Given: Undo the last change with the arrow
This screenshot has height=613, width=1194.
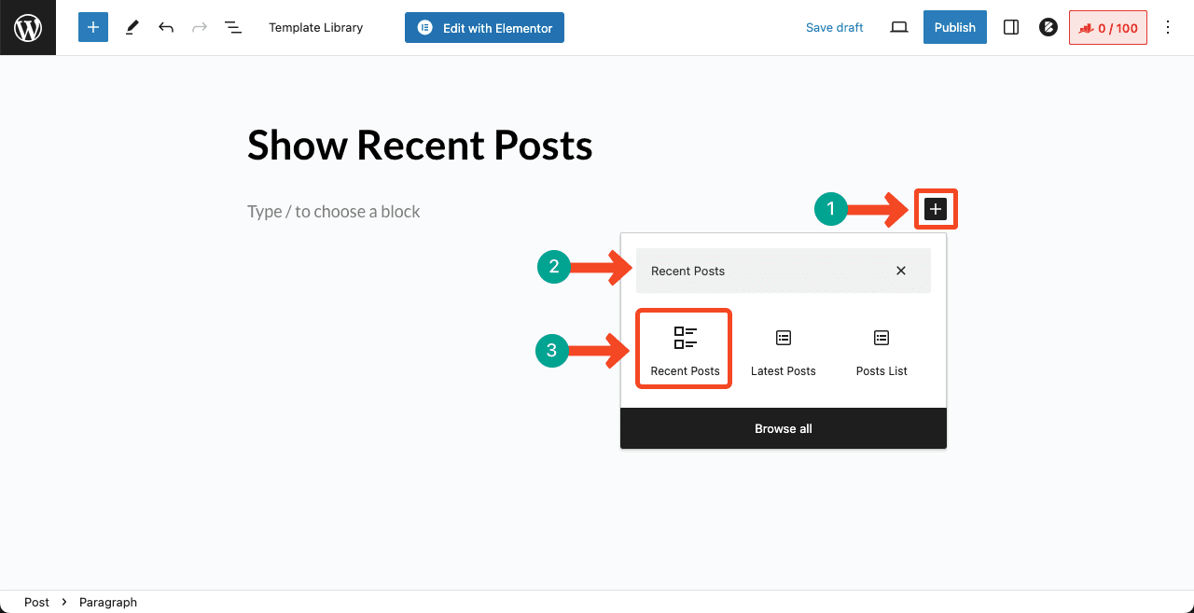Looking at the screenshot, I should [166, 28].
